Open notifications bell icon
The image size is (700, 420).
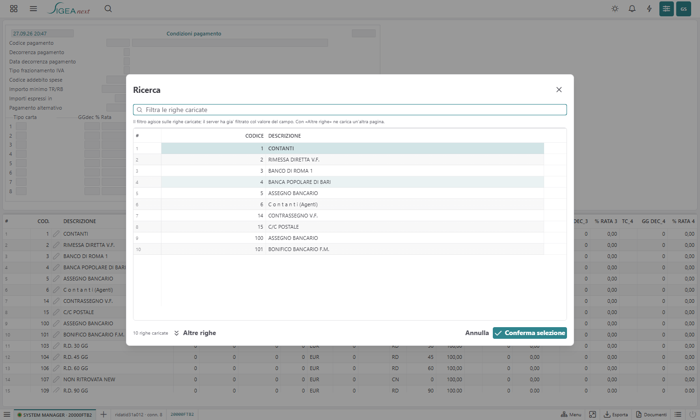click(x=632, y=8)
